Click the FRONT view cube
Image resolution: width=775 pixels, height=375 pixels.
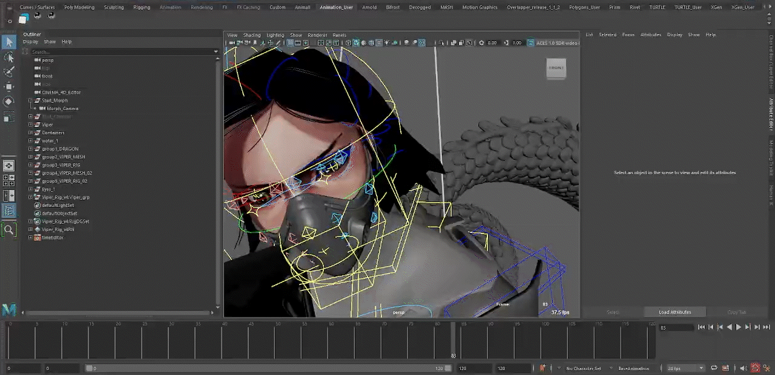click(x=556, y=68)
